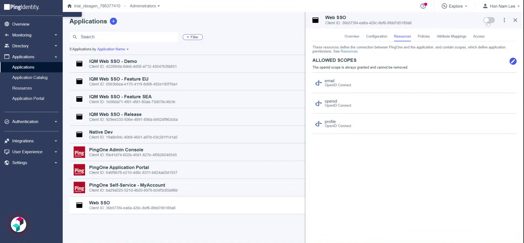Viewport: 524px width, 243px height.
Task: Open Application Catalog in sidebar
Action: [x=30, y=77]
